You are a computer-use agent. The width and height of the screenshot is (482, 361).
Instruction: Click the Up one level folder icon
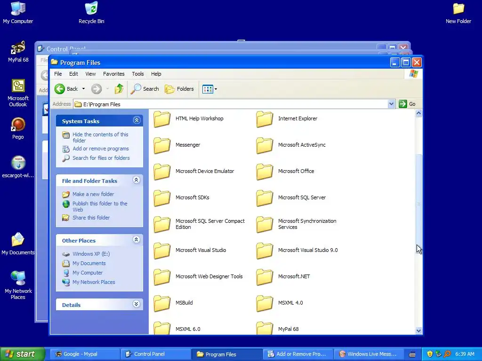pos(119,89)
